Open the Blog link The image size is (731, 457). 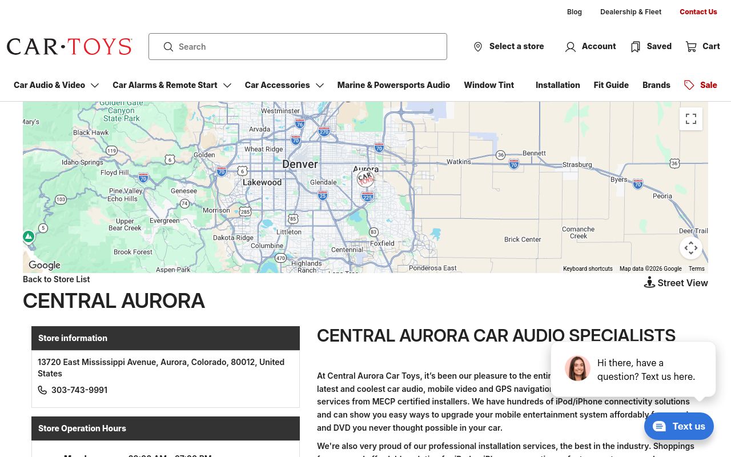(575, 12)
